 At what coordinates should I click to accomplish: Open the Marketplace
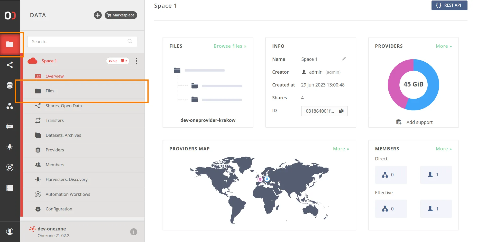121,15
